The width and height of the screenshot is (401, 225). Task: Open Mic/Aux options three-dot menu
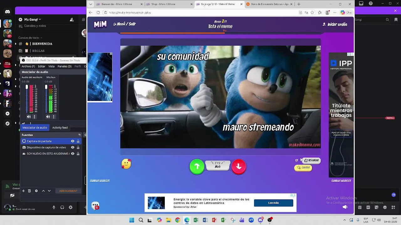coord(54,117)
